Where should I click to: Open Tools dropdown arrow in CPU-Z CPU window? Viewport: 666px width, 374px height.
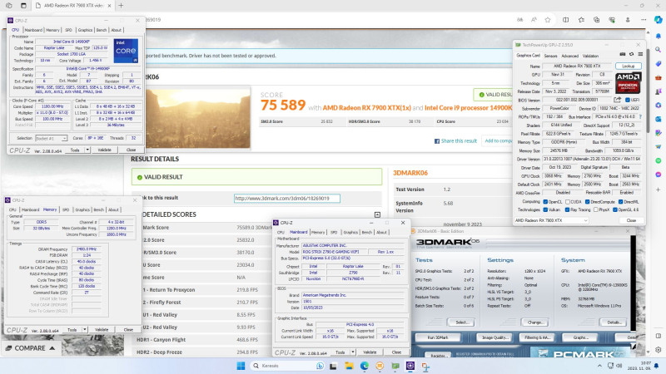pyautogui.click(x=87, y=150)
